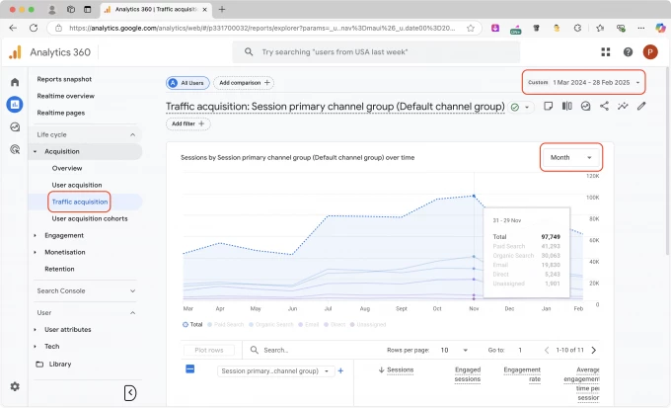
Task: Toggle the select-all rows checkbox
Action: point(190,368)
